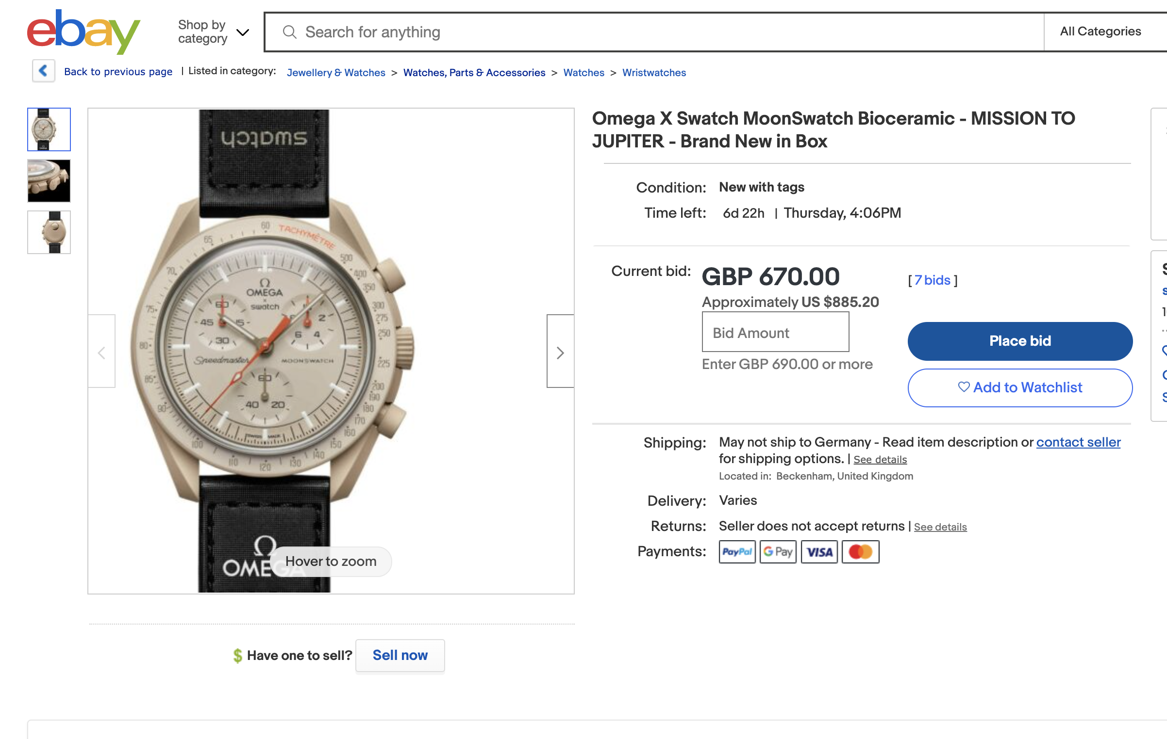Add item to Watchlist

(x=1020, y=387)
